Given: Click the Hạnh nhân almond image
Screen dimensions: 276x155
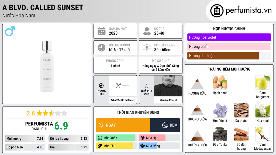Looking at the screenshot, I should [220, 82].
